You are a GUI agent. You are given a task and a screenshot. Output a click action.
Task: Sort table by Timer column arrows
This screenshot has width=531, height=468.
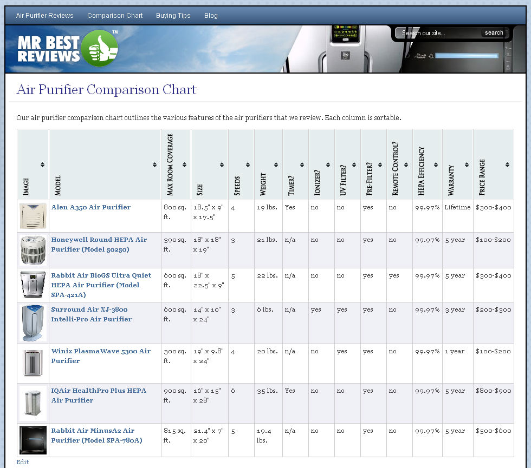[x=302, y=164]
